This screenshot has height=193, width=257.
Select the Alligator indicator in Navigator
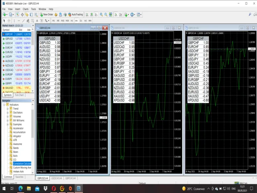click(x=17, y=136)
